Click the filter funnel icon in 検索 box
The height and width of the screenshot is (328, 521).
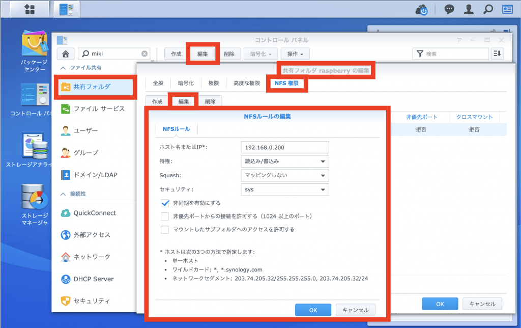point(420,53)
